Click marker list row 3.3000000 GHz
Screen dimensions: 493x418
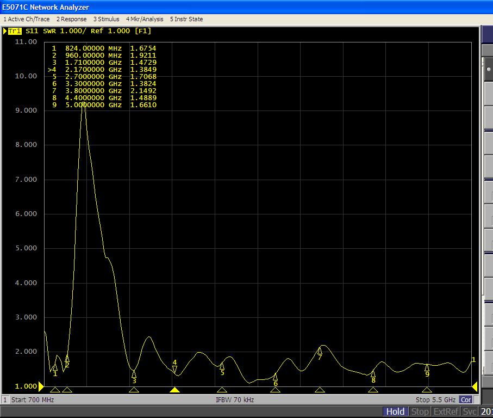tap(104, 84)
